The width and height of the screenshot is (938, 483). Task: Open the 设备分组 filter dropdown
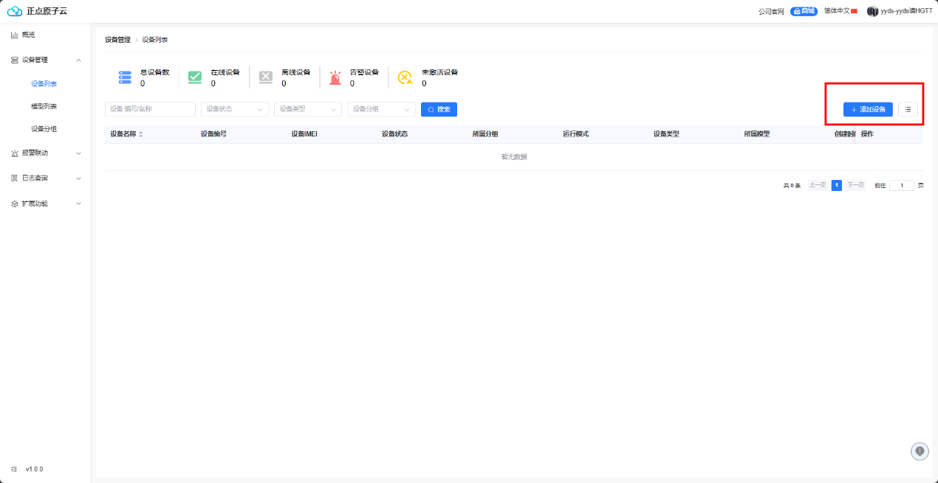point(380,109)
